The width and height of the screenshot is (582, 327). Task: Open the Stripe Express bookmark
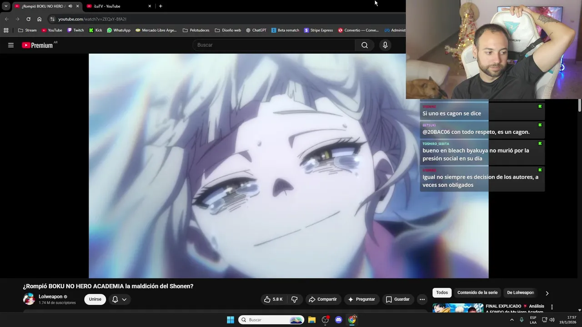[x=318, y=30]
